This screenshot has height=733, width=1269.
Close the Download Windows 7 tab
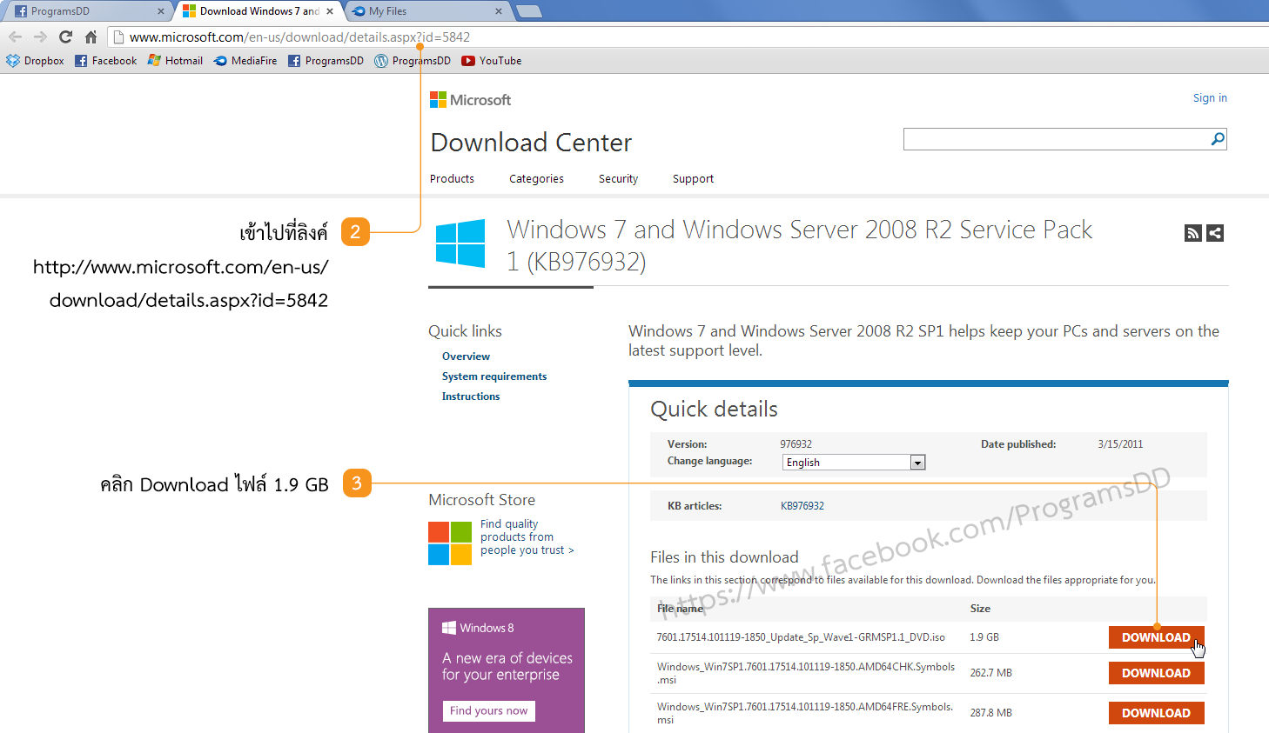330,11
